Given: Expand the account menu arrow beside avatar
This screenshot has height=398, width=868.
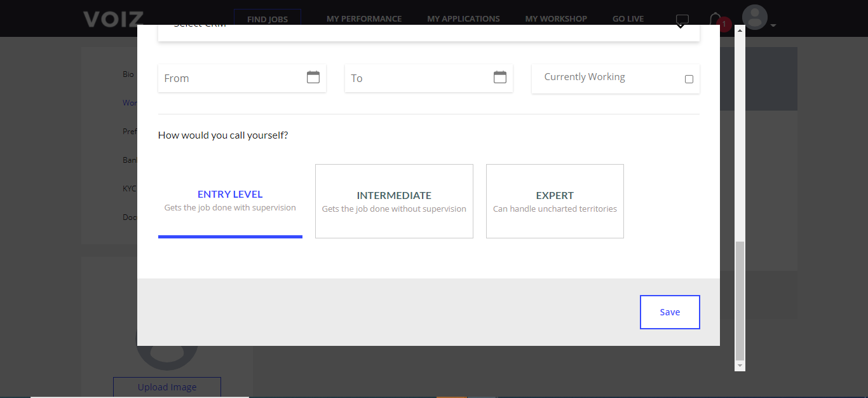Looking at the screenshot, I should (773, 26).
